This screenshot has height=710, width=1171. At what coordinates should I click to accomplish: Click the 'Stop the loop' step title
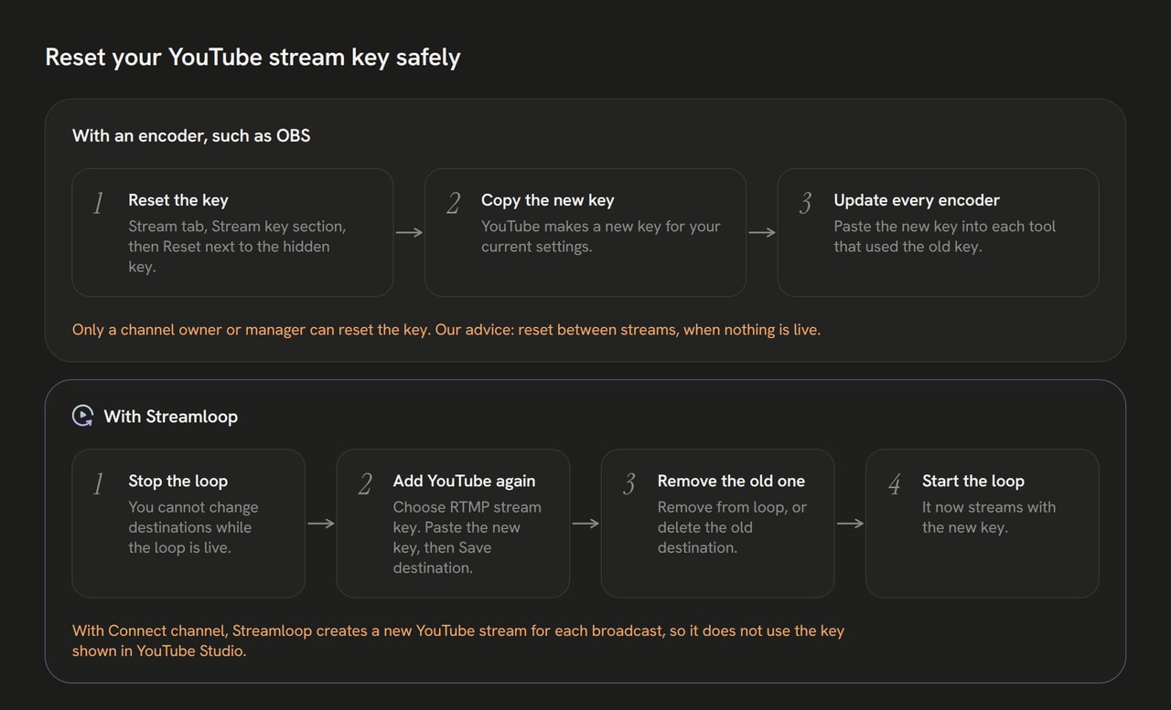pyautogui.click(x=178, y=481)
